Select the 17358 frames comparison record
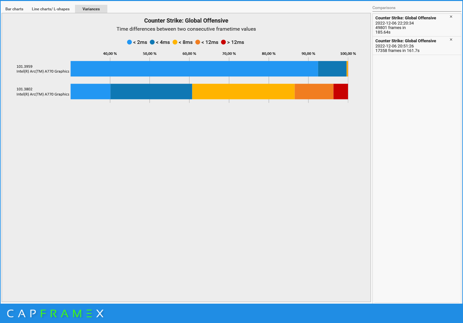The image size is (463, 323). coord(417,46)
